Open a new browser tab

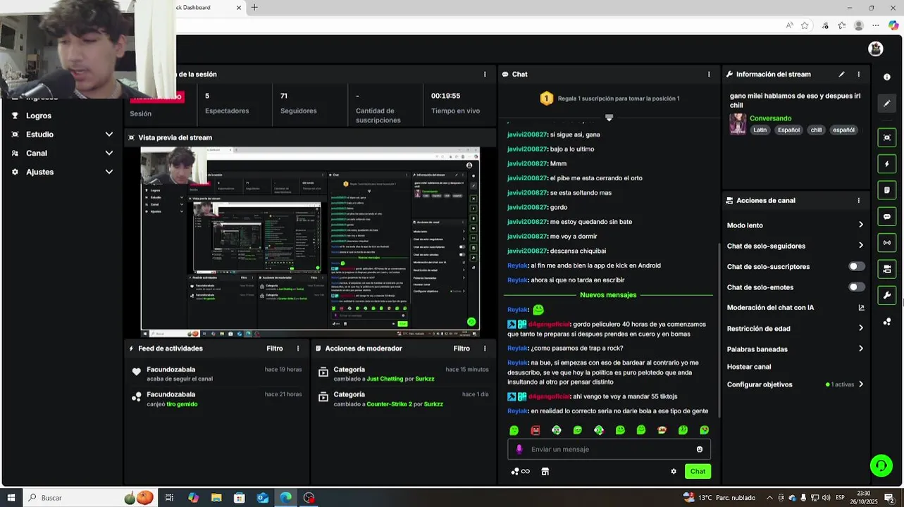pyautogui.click(x=254, y=8)
